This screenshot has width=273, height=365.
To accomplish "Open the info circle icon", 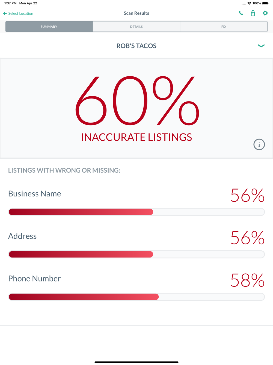I will (x=259, y=144).
